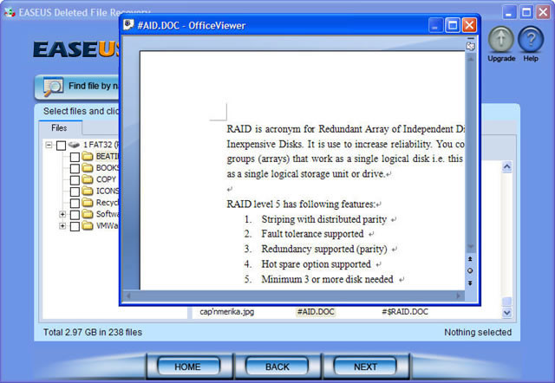Open Help via the question mark icon
The image size is (555, 383).
click(531, 39)
